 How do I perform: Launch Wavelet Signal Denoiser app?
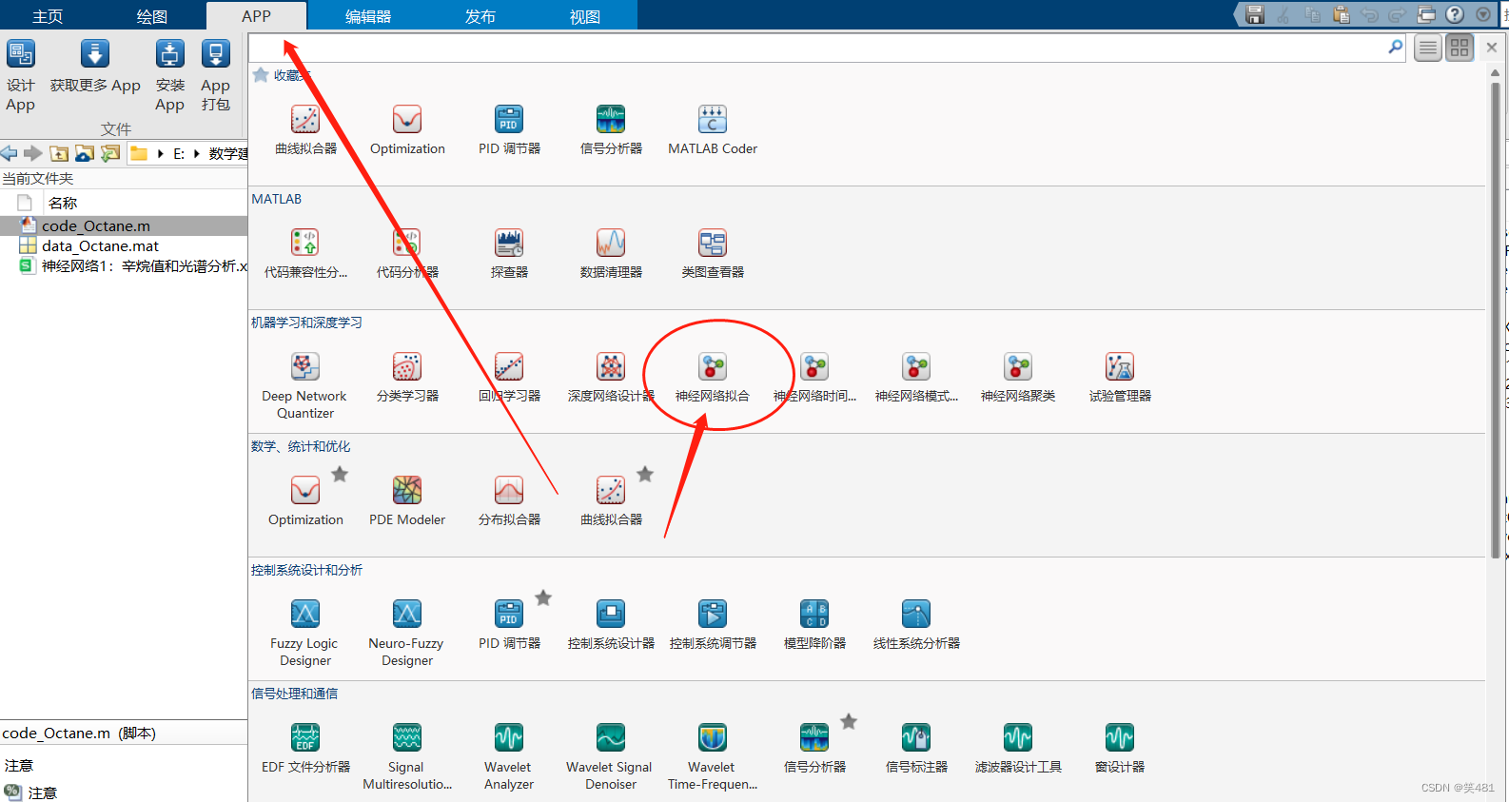[610, 756]
